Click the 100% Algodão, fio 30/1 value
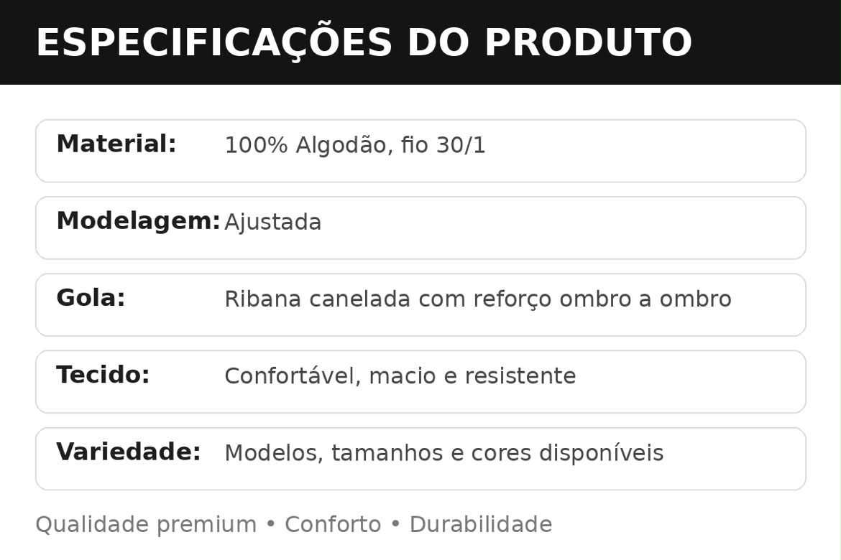 [355, 145]
